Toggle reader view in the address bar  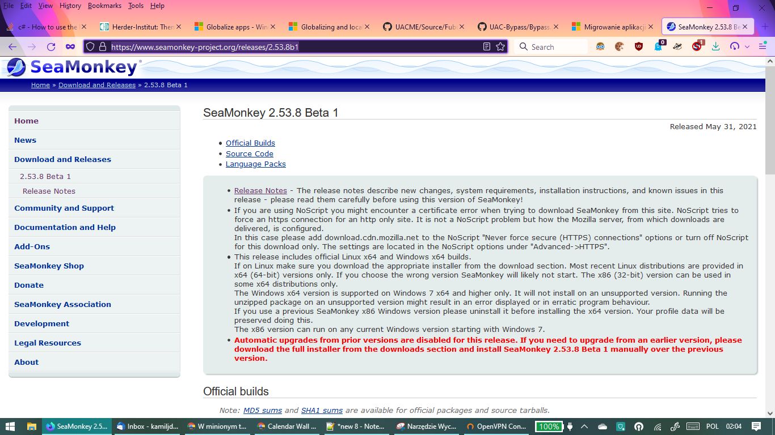[487, 47]
